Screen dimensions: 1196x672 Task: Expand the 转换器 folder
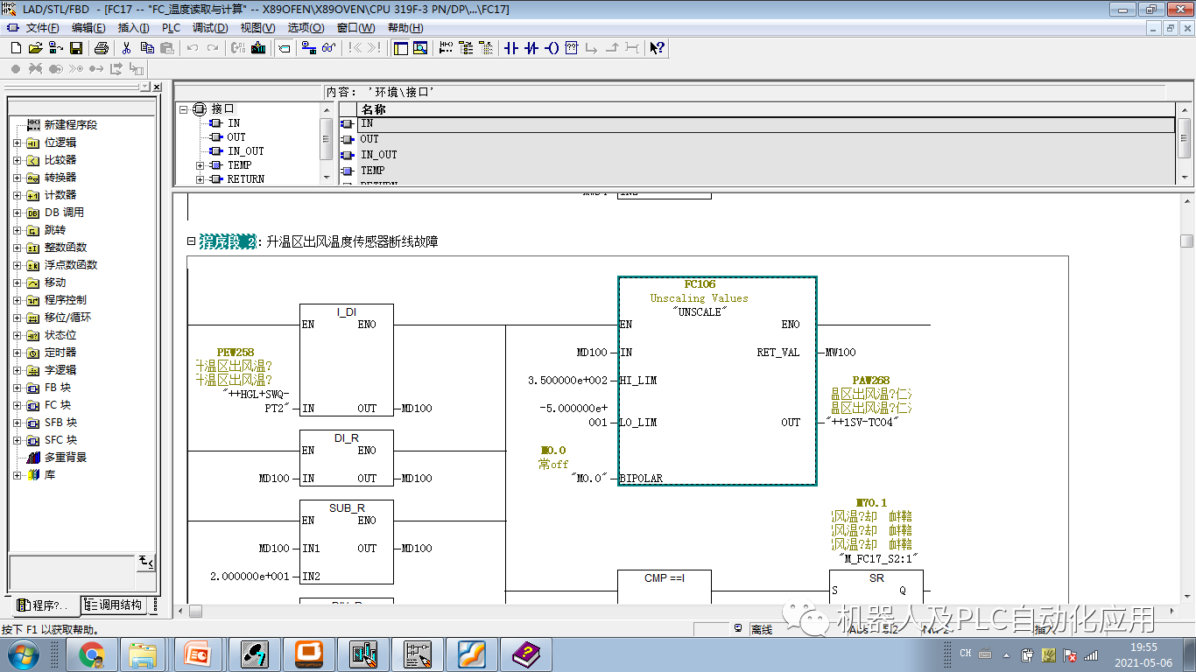(18, 178)
